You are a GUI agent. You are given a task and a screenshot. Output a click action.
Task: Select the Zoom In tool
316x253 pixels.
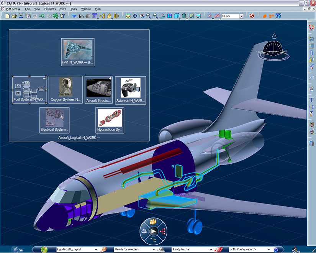tap(149, 16)
